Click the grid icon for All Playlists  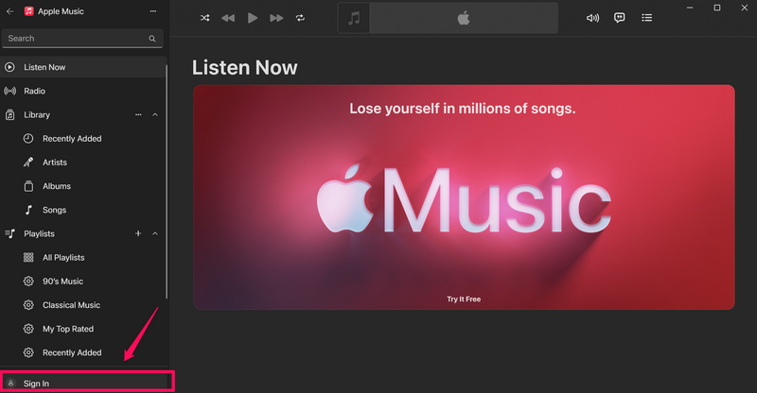[x=28, y=258]
